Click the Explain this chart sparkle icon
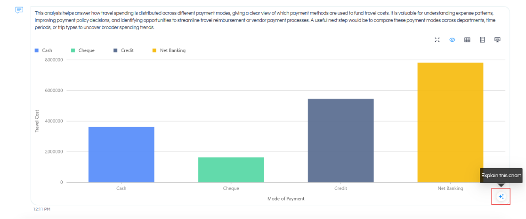The image size is (526, 219). click(501, 196)
